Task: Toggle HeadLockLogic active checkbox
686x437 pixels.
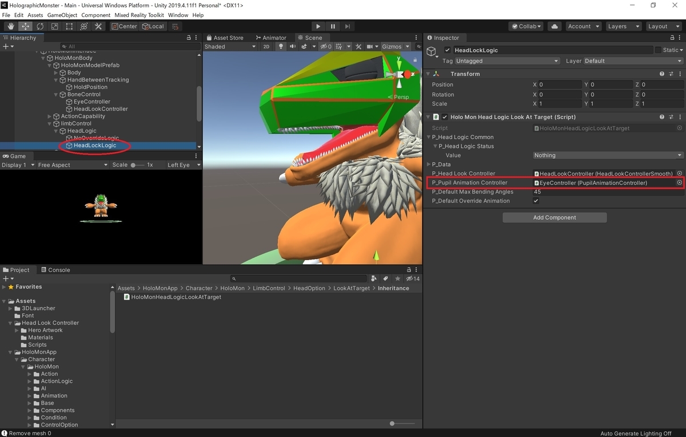Action: (x=448, y=50)
